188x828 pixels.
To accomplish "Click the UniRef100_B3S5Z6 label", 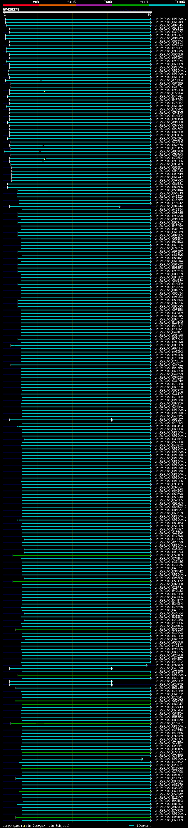I will (x=168, y=630).
